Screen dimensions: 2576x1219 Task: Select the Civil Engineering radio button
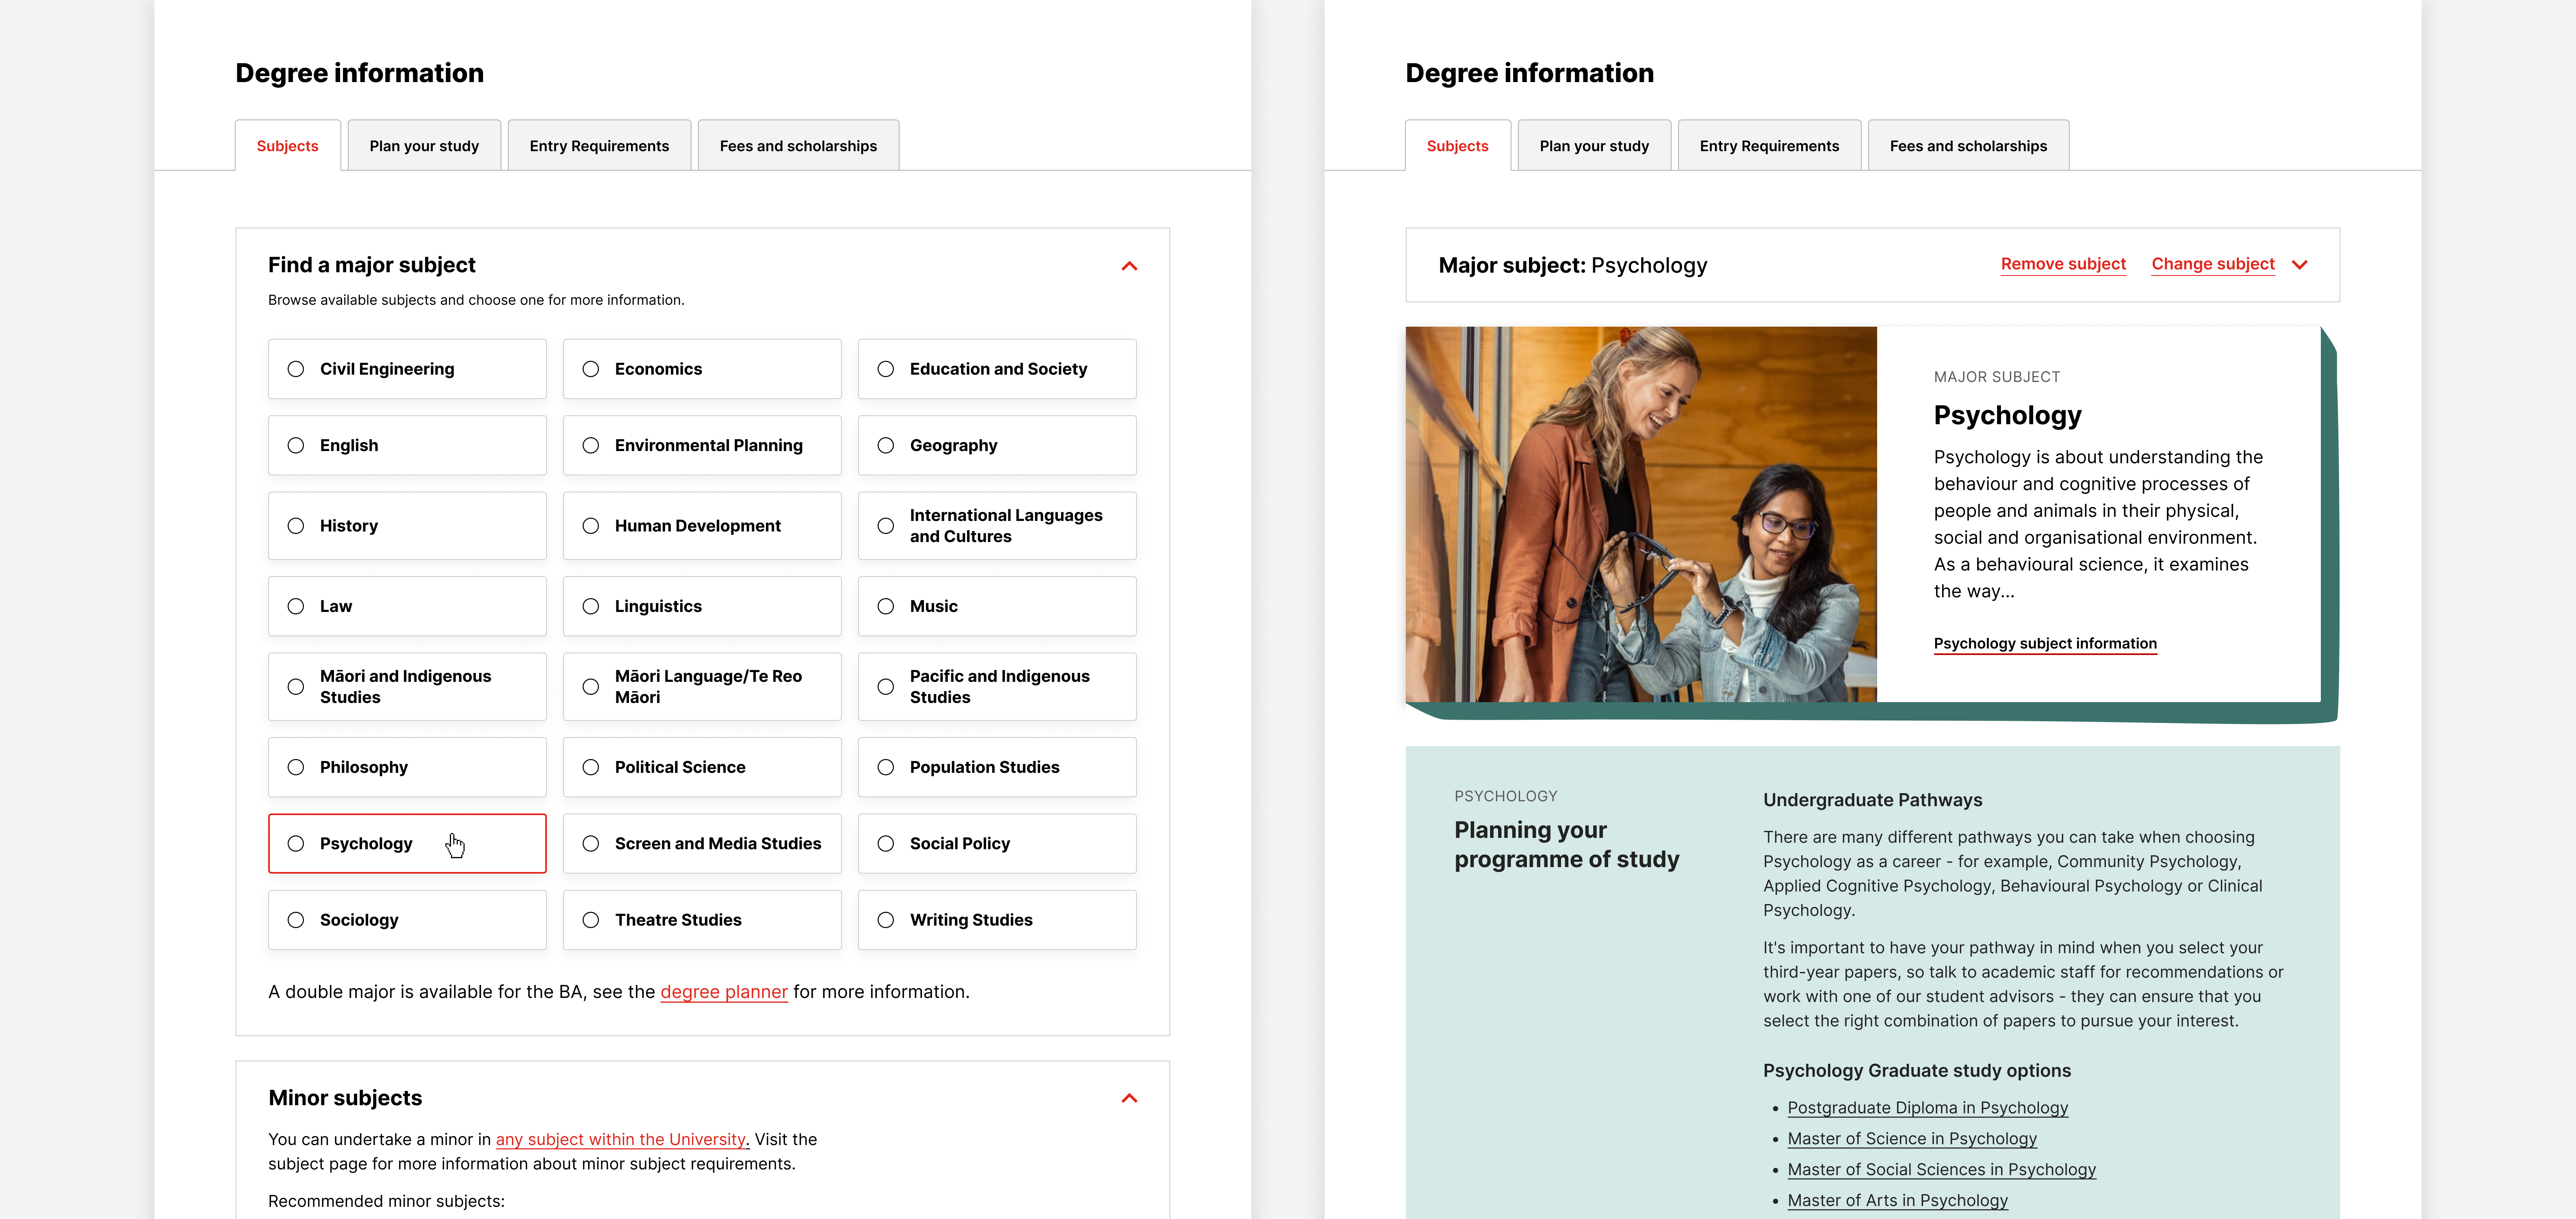(296, 369)
